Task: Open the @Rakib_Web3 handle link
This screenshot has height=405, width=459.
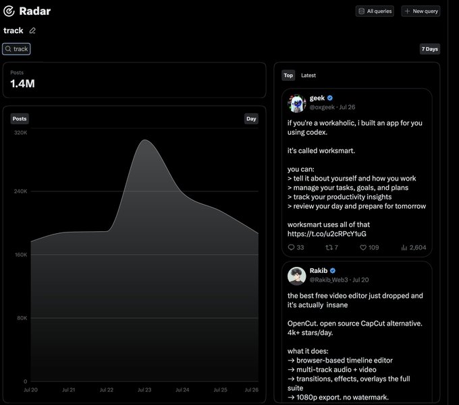Action: pyautogui.click(x=329, y=280)
